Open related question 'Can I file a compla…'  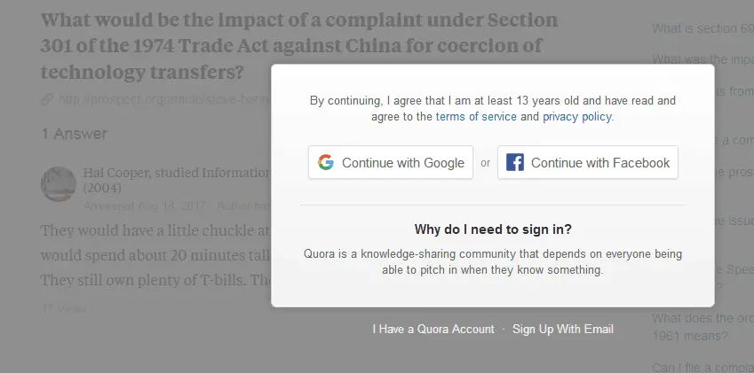coord(702,368)
